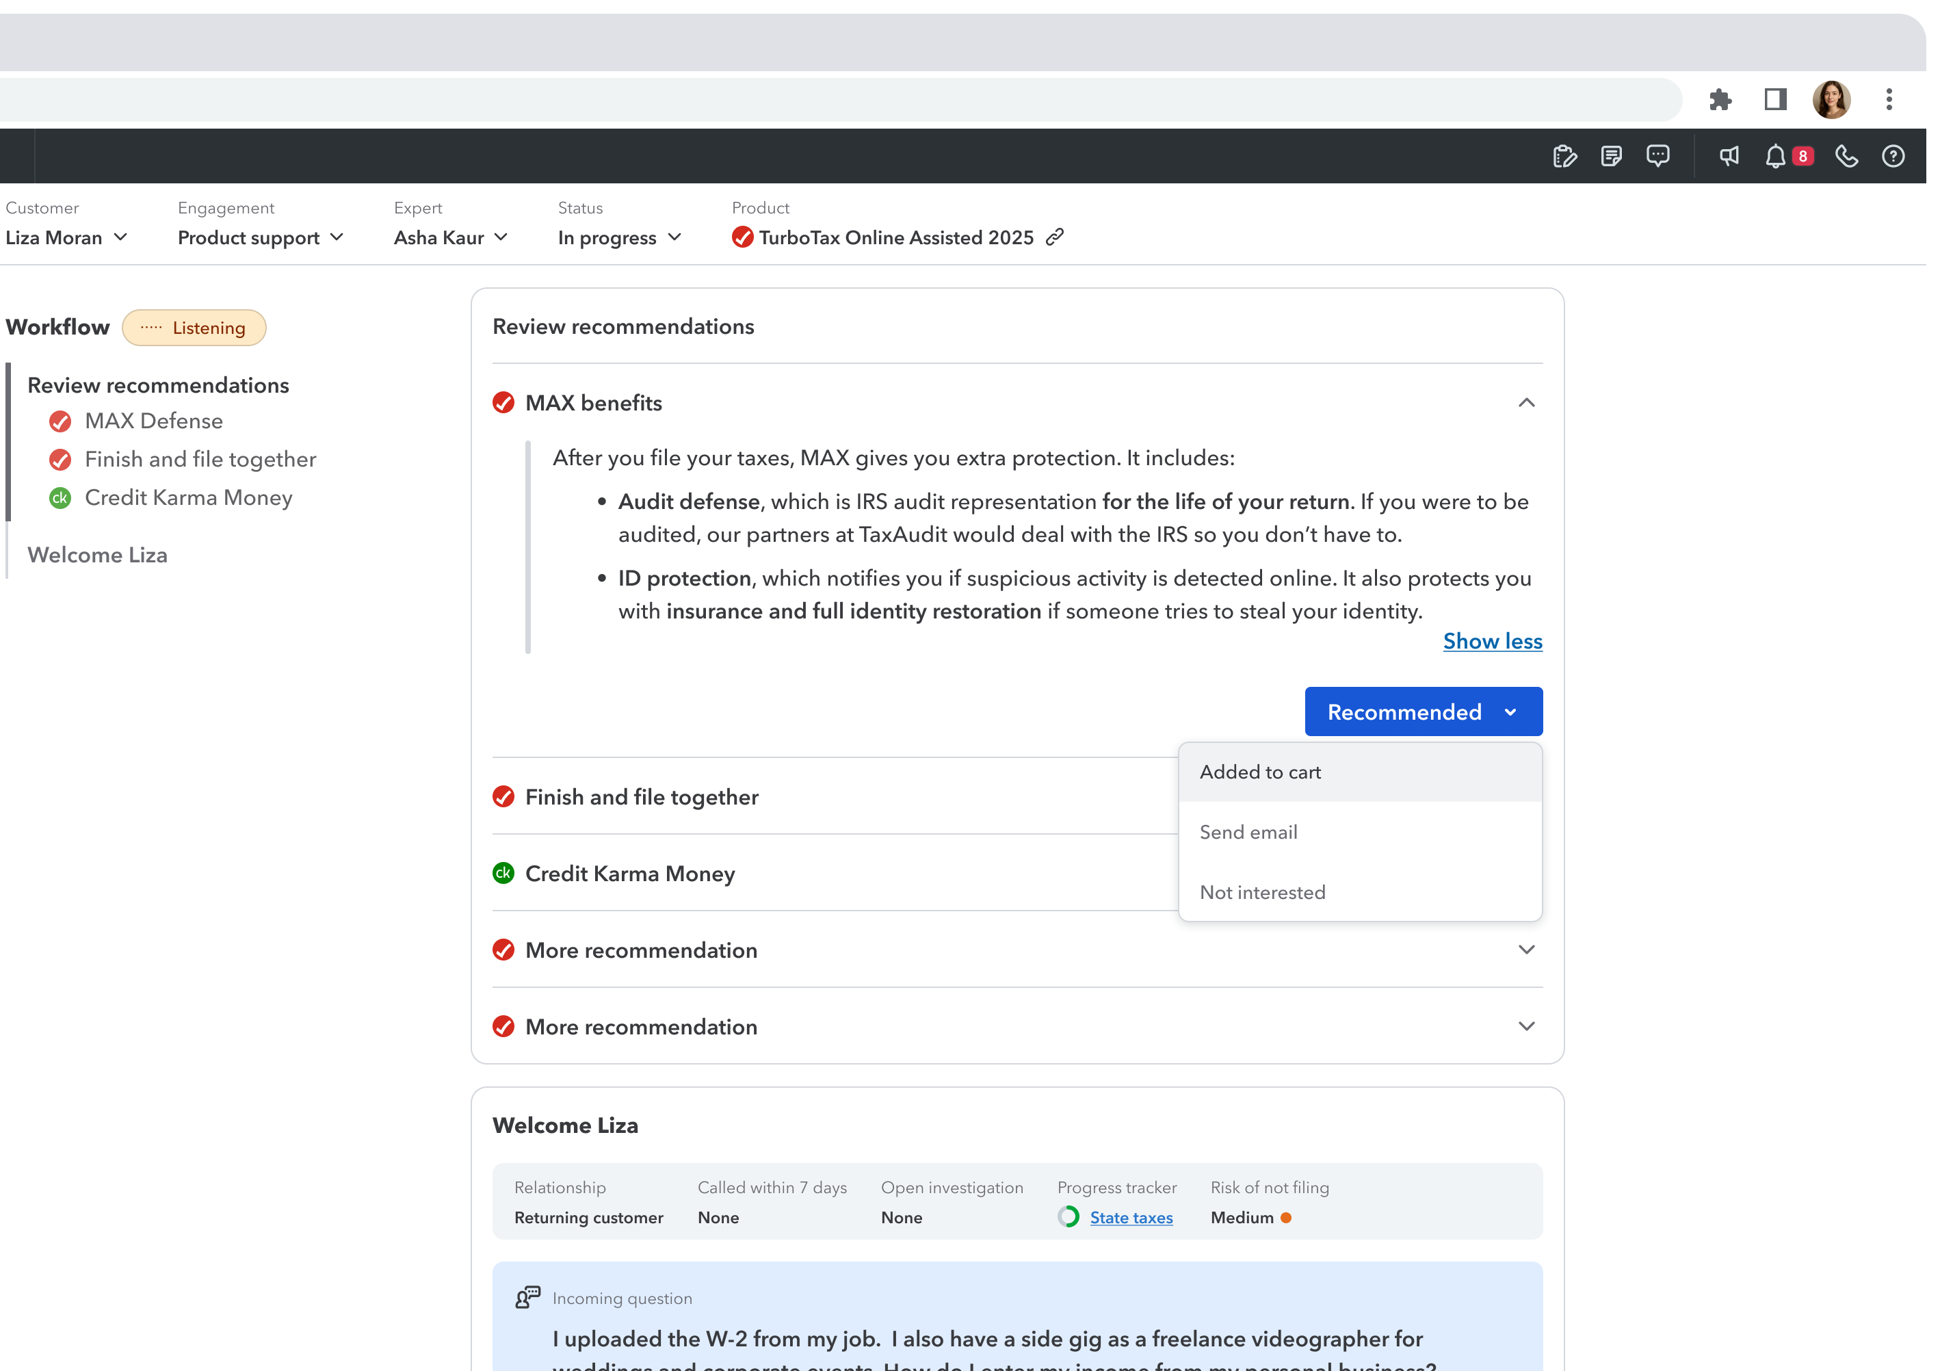This screenshot has width=1940, height=1371.
Task: Open the megaphone announcements icon
Action: [x=1729, y=157]
